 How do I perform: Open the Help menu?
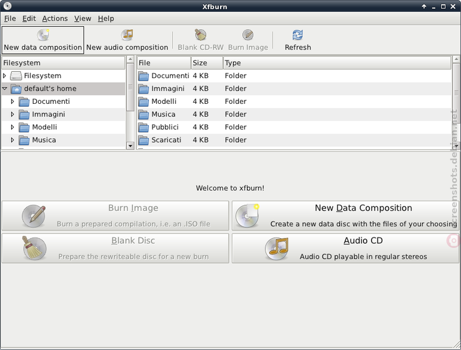point(106,19)
